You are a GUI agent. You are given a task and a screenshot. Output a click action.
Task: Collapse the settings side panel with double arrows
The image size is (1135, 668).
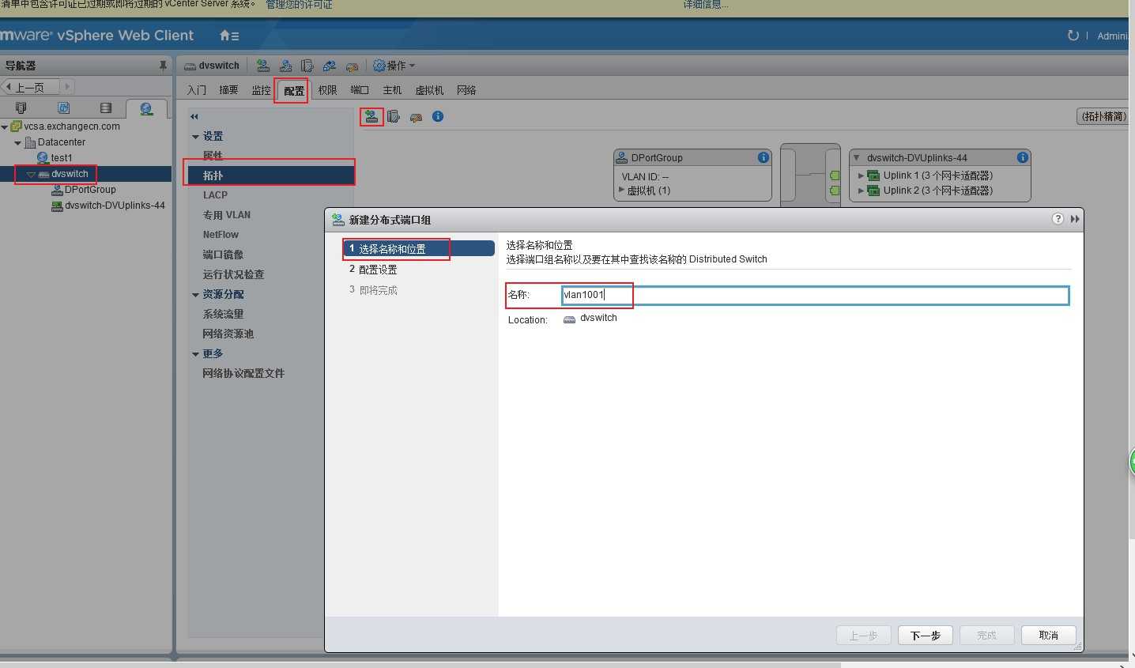click(x=194, y=116)
